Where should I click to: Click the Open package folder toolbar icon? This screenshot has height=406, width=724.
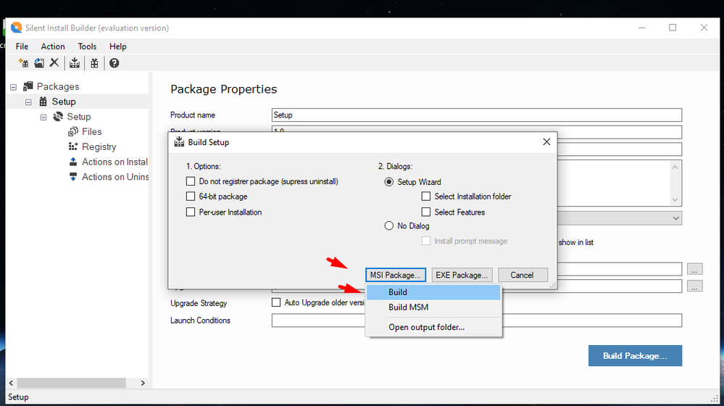(39, 63)
